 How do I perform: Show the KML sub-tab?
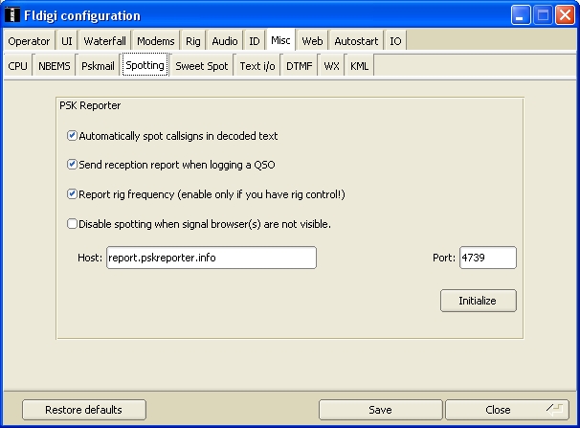tap(359, 66)
